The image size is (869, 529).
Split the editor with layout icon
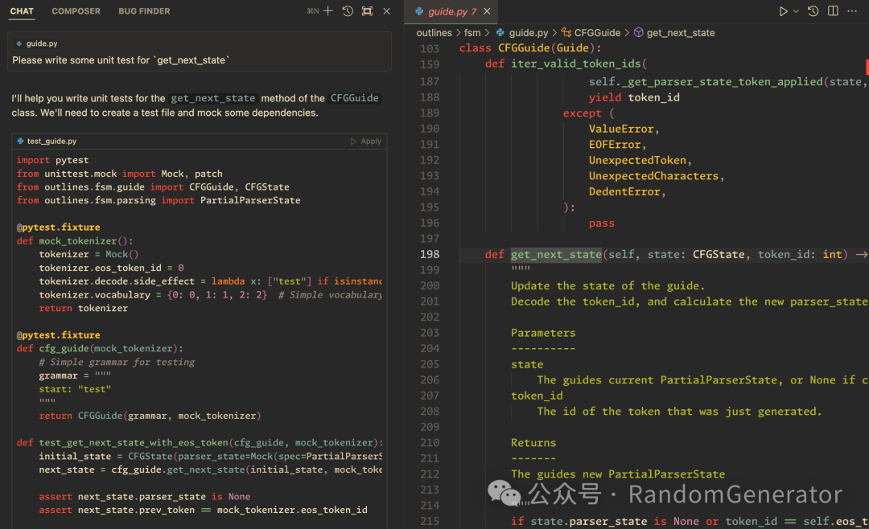coord(833,11)
